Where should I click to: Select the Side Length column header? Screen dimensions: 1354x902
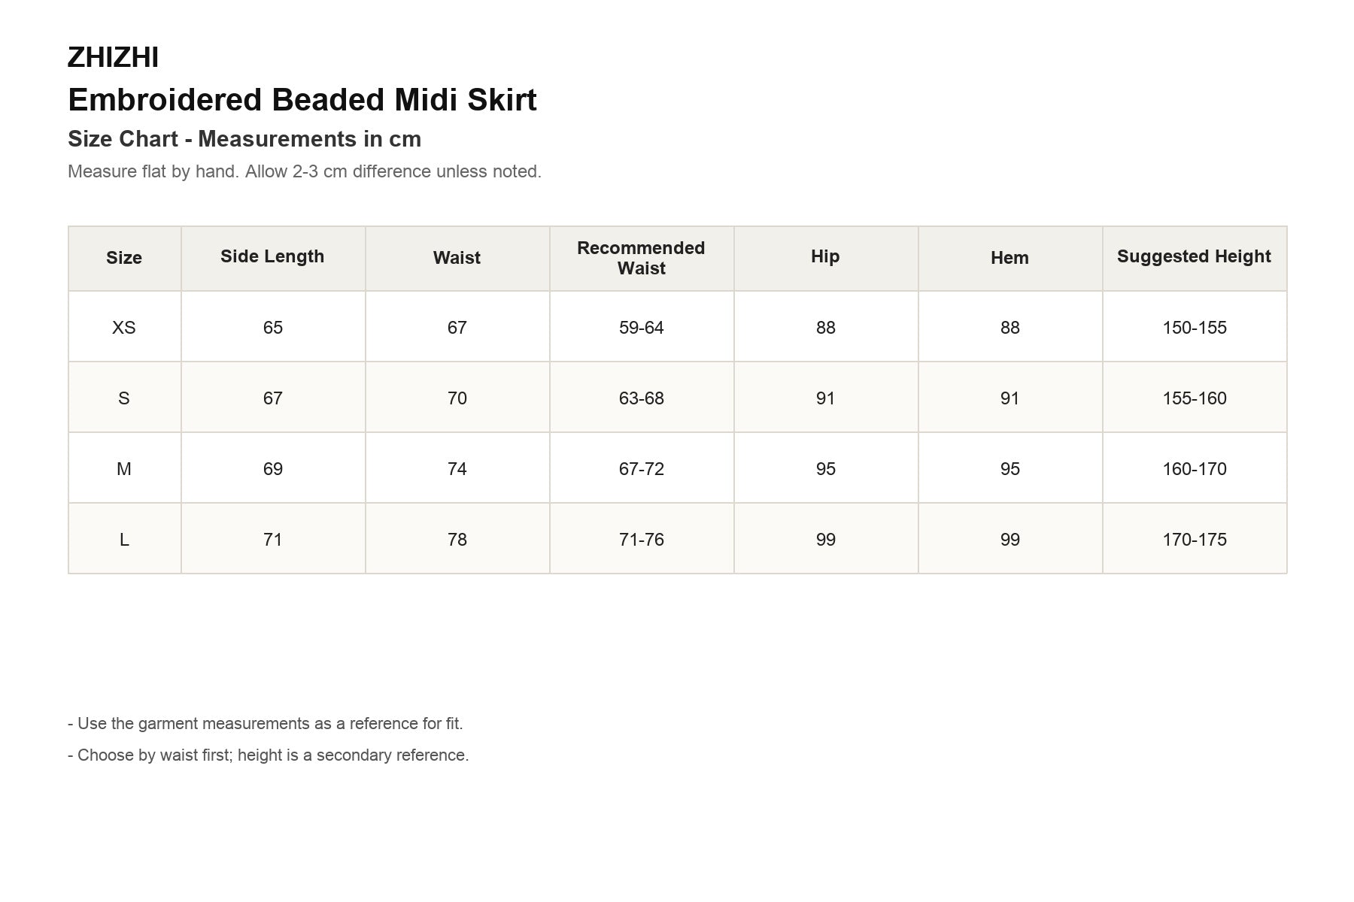273,259
